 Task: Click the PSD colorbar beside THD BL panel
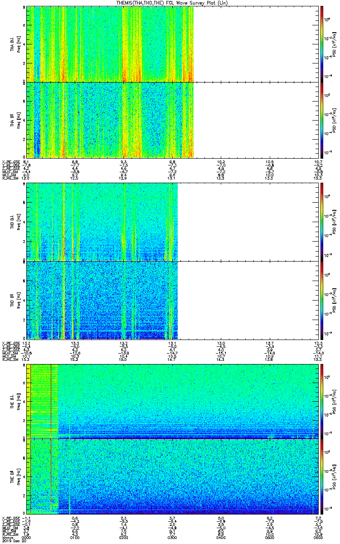pyautogui.click(x=321, y=222)
